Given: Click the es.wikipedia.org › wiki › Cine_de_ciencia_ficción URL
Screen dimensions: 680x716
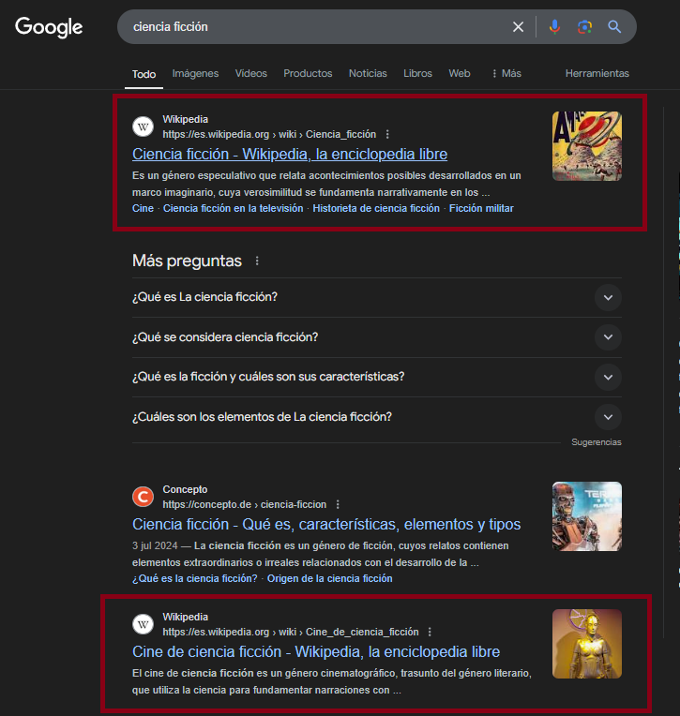Looking at the screenshot, I should 291,632.
